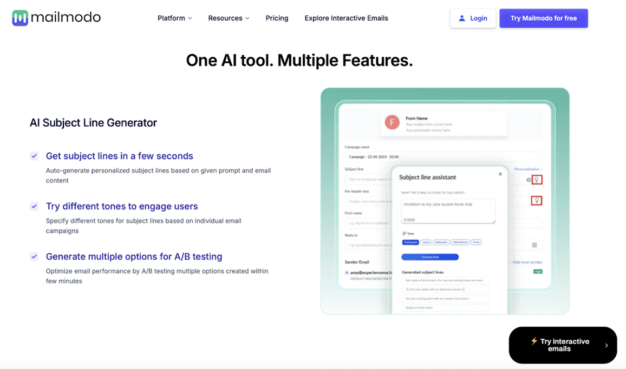The image size is (626, 369).
Task: Go to Explore Interactive Emails
Action: coord(346,18)
